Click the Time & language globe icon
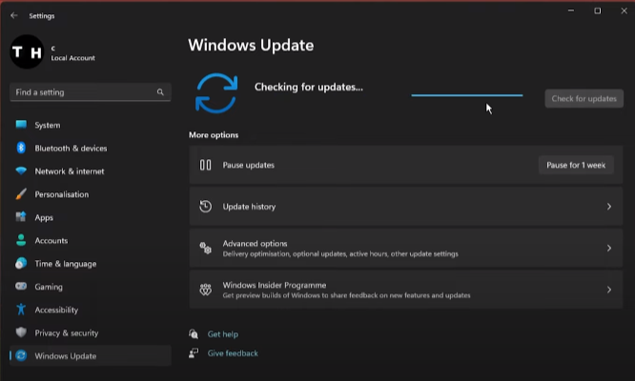This screenshot has height=381, width=635. [x=21, y=263]
